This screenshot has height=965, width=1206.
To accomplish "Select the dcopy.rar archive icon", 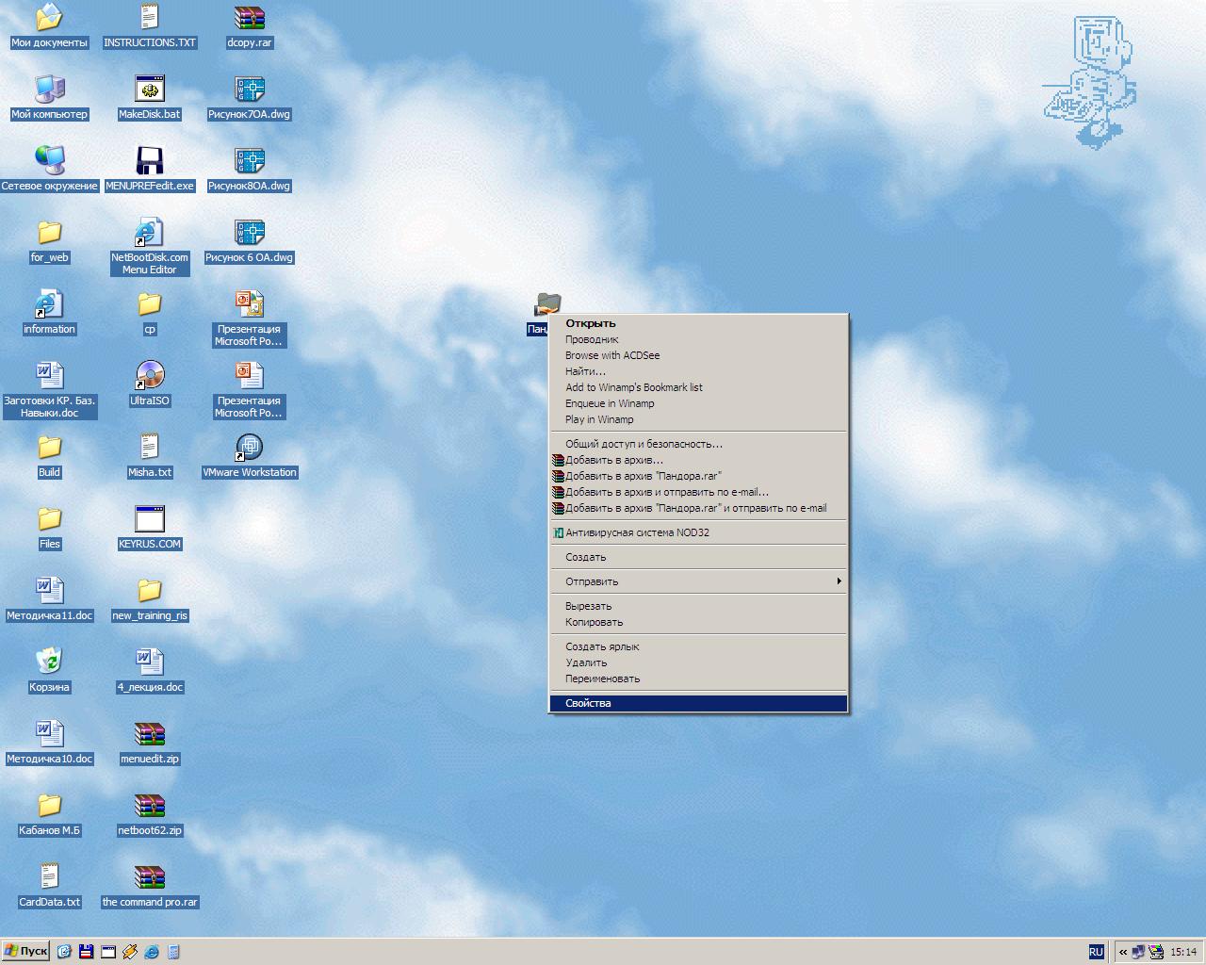I will coord(249,18).
